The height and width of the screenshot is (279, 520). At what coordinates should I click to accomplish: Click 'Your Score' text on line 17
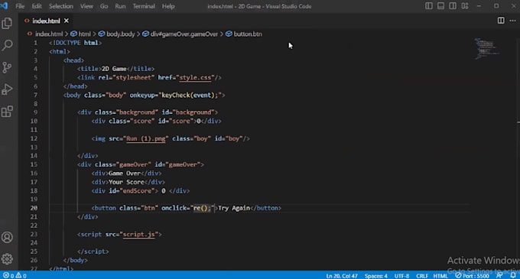tap(126, 182)
